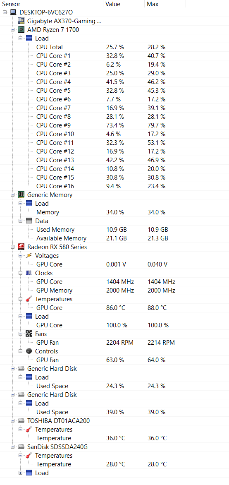This screenshot has height=485, width=229.
Task: Click the TOSHIBA DT01ACA200 drive icon
Action: pyautogui.click(x=21, y=421)
